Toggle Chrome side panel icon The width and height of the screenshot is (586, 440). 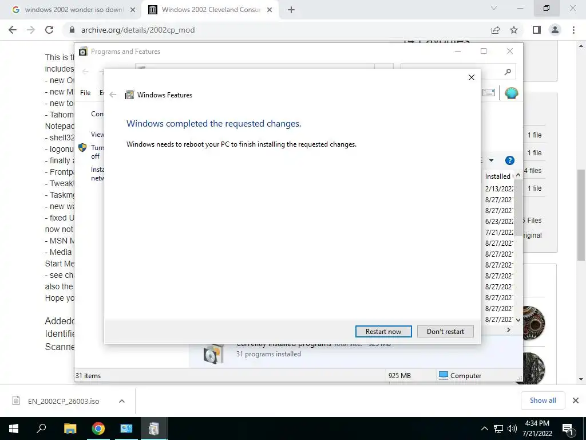537,30
